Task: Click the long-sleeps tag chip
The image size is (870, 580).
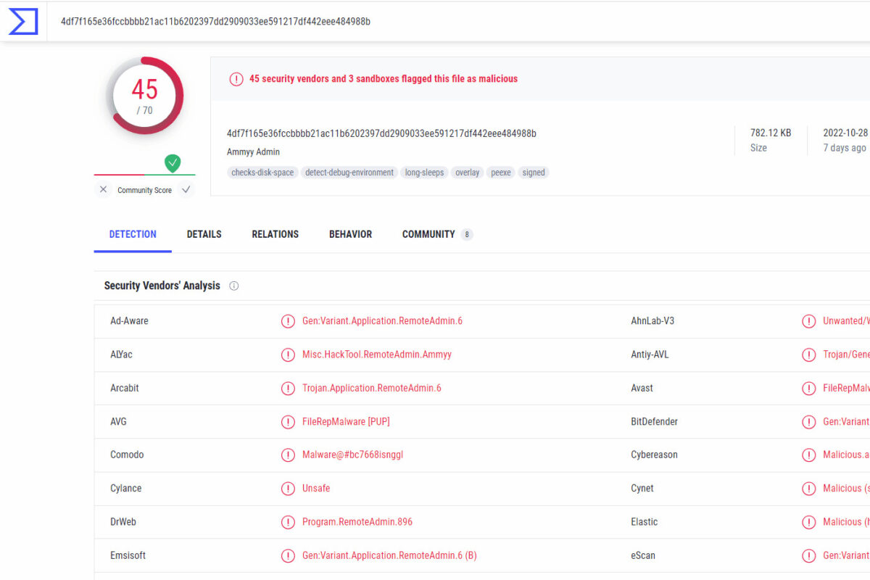Action: (424, 173)
